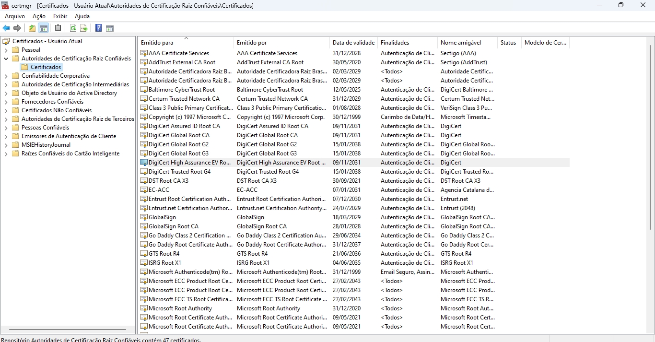Refresh the list with the green refresh icon
Viewport: 655px width, 342px height.
73,28
